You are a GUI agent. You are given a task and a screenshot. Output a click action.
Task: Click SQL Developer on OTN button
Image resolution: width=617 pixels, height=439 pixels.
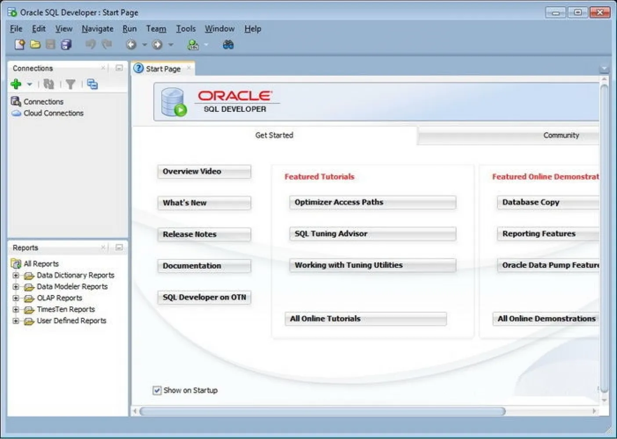click(204, 297)
